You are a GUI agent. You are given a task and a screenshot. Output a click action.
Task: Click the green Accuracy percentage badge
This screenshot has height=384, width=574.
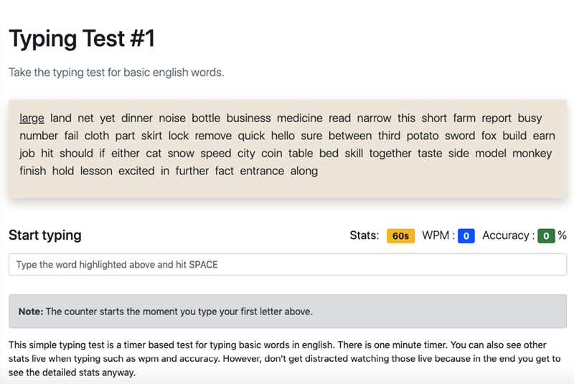(x=546, y=235)
